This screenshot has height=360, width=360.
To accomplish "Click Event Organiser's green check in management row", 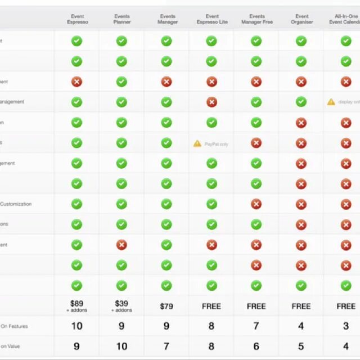I will (301, 102).
